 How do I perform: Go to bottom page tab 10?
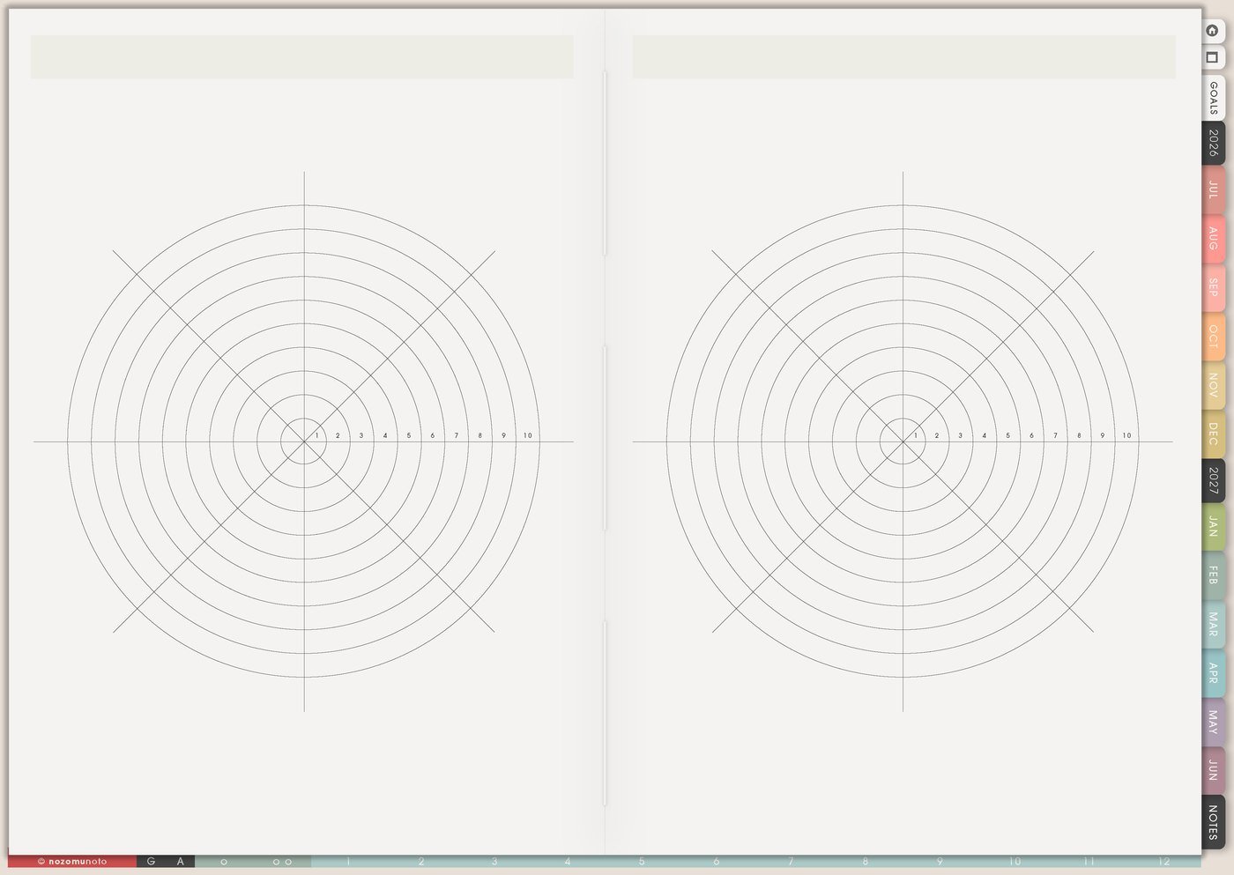click(x=1015, y=862)
